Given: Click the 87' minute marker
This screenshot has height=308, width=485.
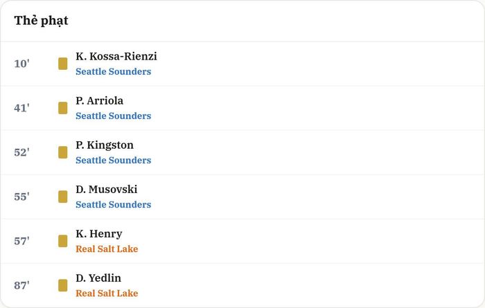Looking at the screenshot, I should 22,285.
